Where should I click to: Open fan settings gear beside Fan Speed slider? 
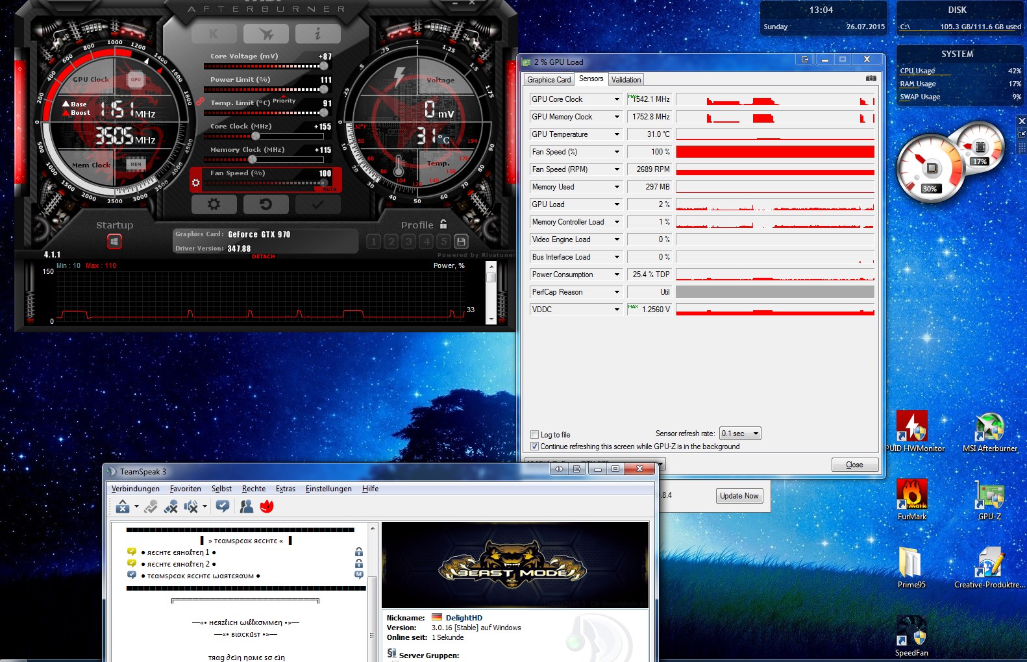(x=196, y=183)
